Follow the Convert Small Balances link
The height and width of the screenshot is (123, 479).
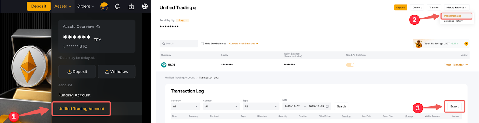coord(243,43)
